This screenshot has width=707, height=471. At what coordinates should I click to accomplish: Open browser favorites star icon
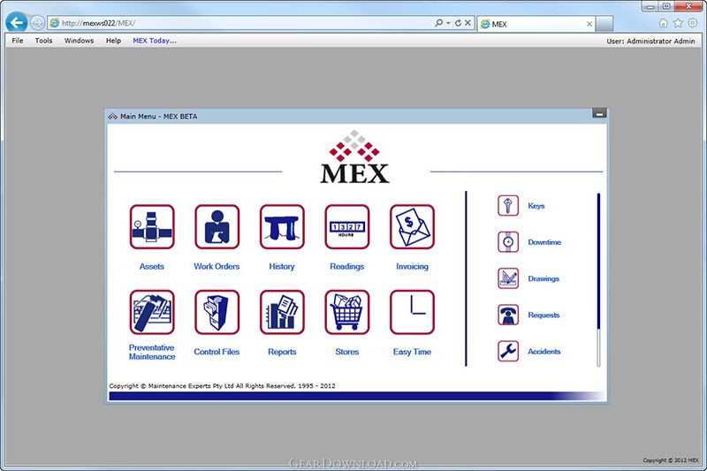point(678,23)
